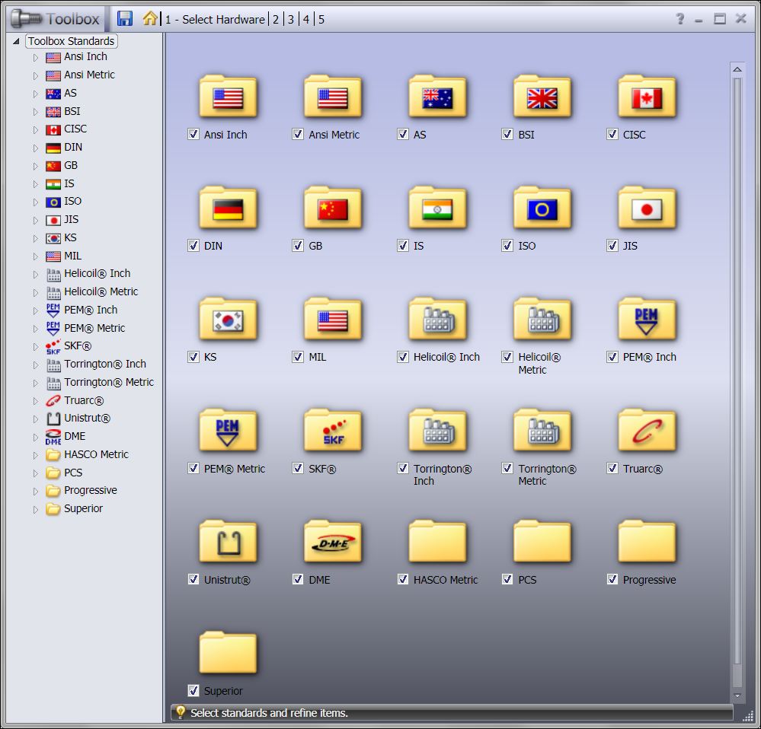Select Torrington Metric in the tree

point(109,383)
